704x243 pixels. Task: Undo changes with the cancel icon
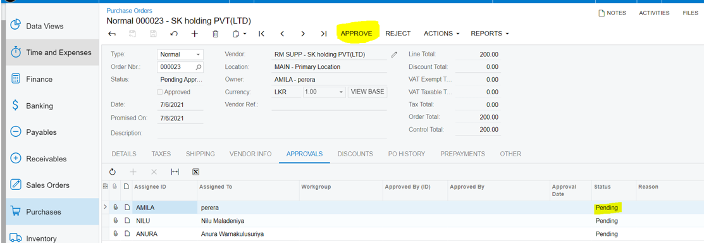(174, 34)
